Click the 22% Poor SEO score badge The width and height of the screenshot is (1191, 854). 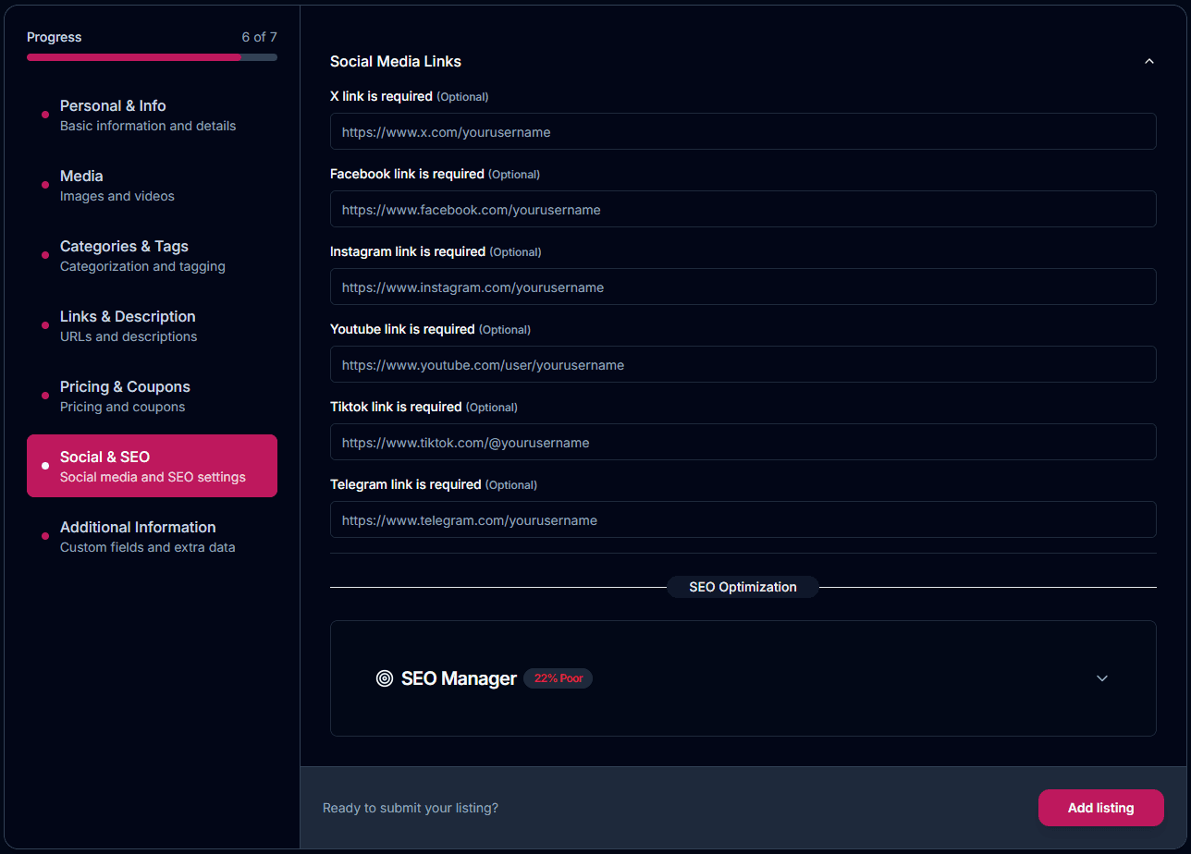(x=558, y=678)
